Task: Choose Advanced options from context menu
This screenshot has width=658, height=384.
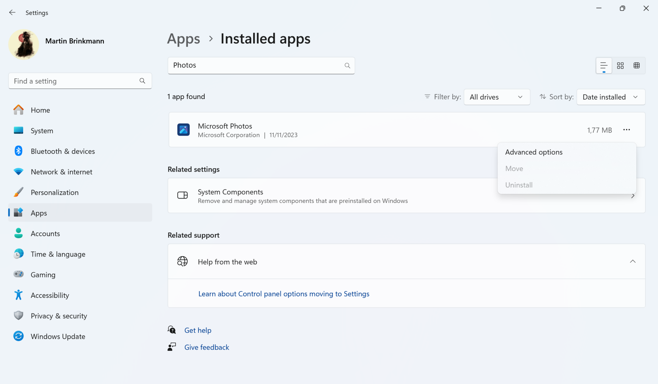Action: 534,152
